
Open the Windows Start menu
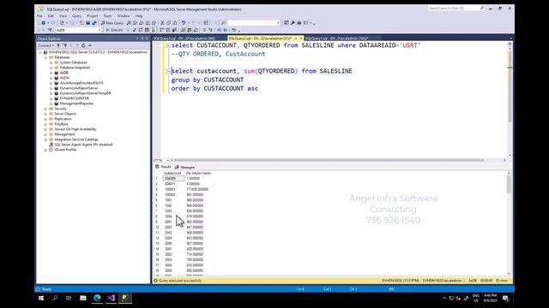(41, 298)
